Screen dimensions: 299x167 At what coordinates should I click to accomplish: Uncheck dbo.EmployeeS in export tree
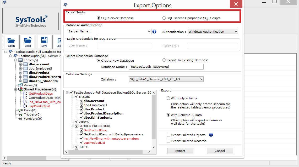pos(81,105)
